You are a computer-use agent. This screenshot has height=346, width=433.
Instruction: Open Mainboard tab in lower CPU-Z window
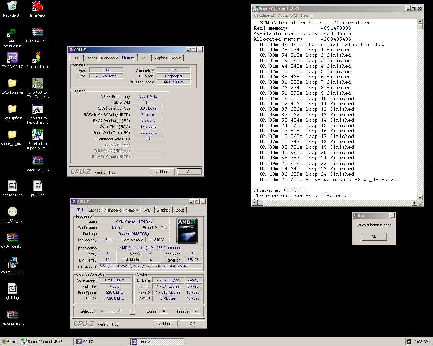(x=113, y=210)
